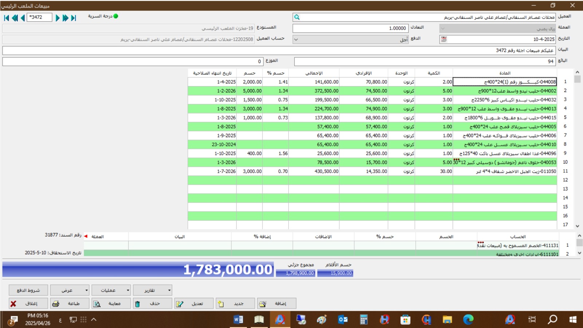Image resolution: width=583 pixels, height=328 pixels.
Task: Click the invoice number field 3472
Action: (x=39, y=17)
